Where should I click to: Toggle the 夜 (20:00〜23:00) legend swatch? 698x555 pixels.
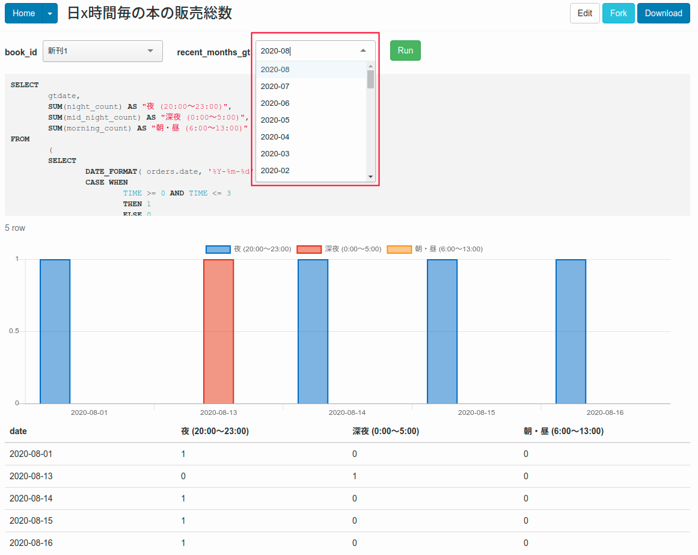218,249
